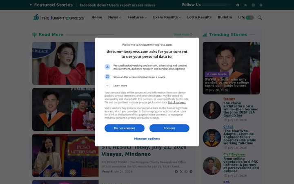
Task: Open the Chemical Engineer round thumbnail
Action: click(212, 138)
